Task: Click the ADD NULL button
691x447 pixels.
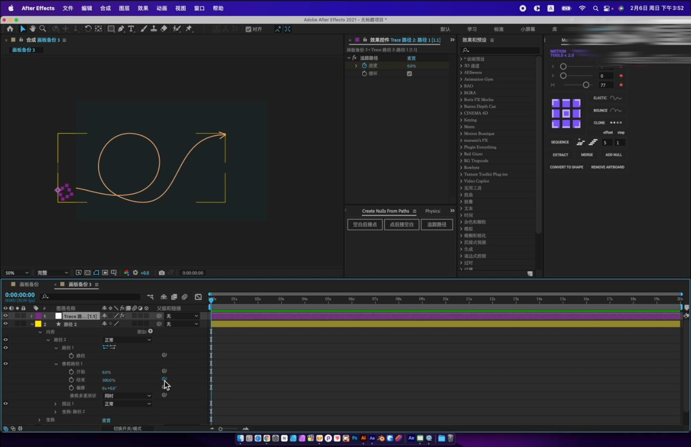Action: tap(613, 155)
